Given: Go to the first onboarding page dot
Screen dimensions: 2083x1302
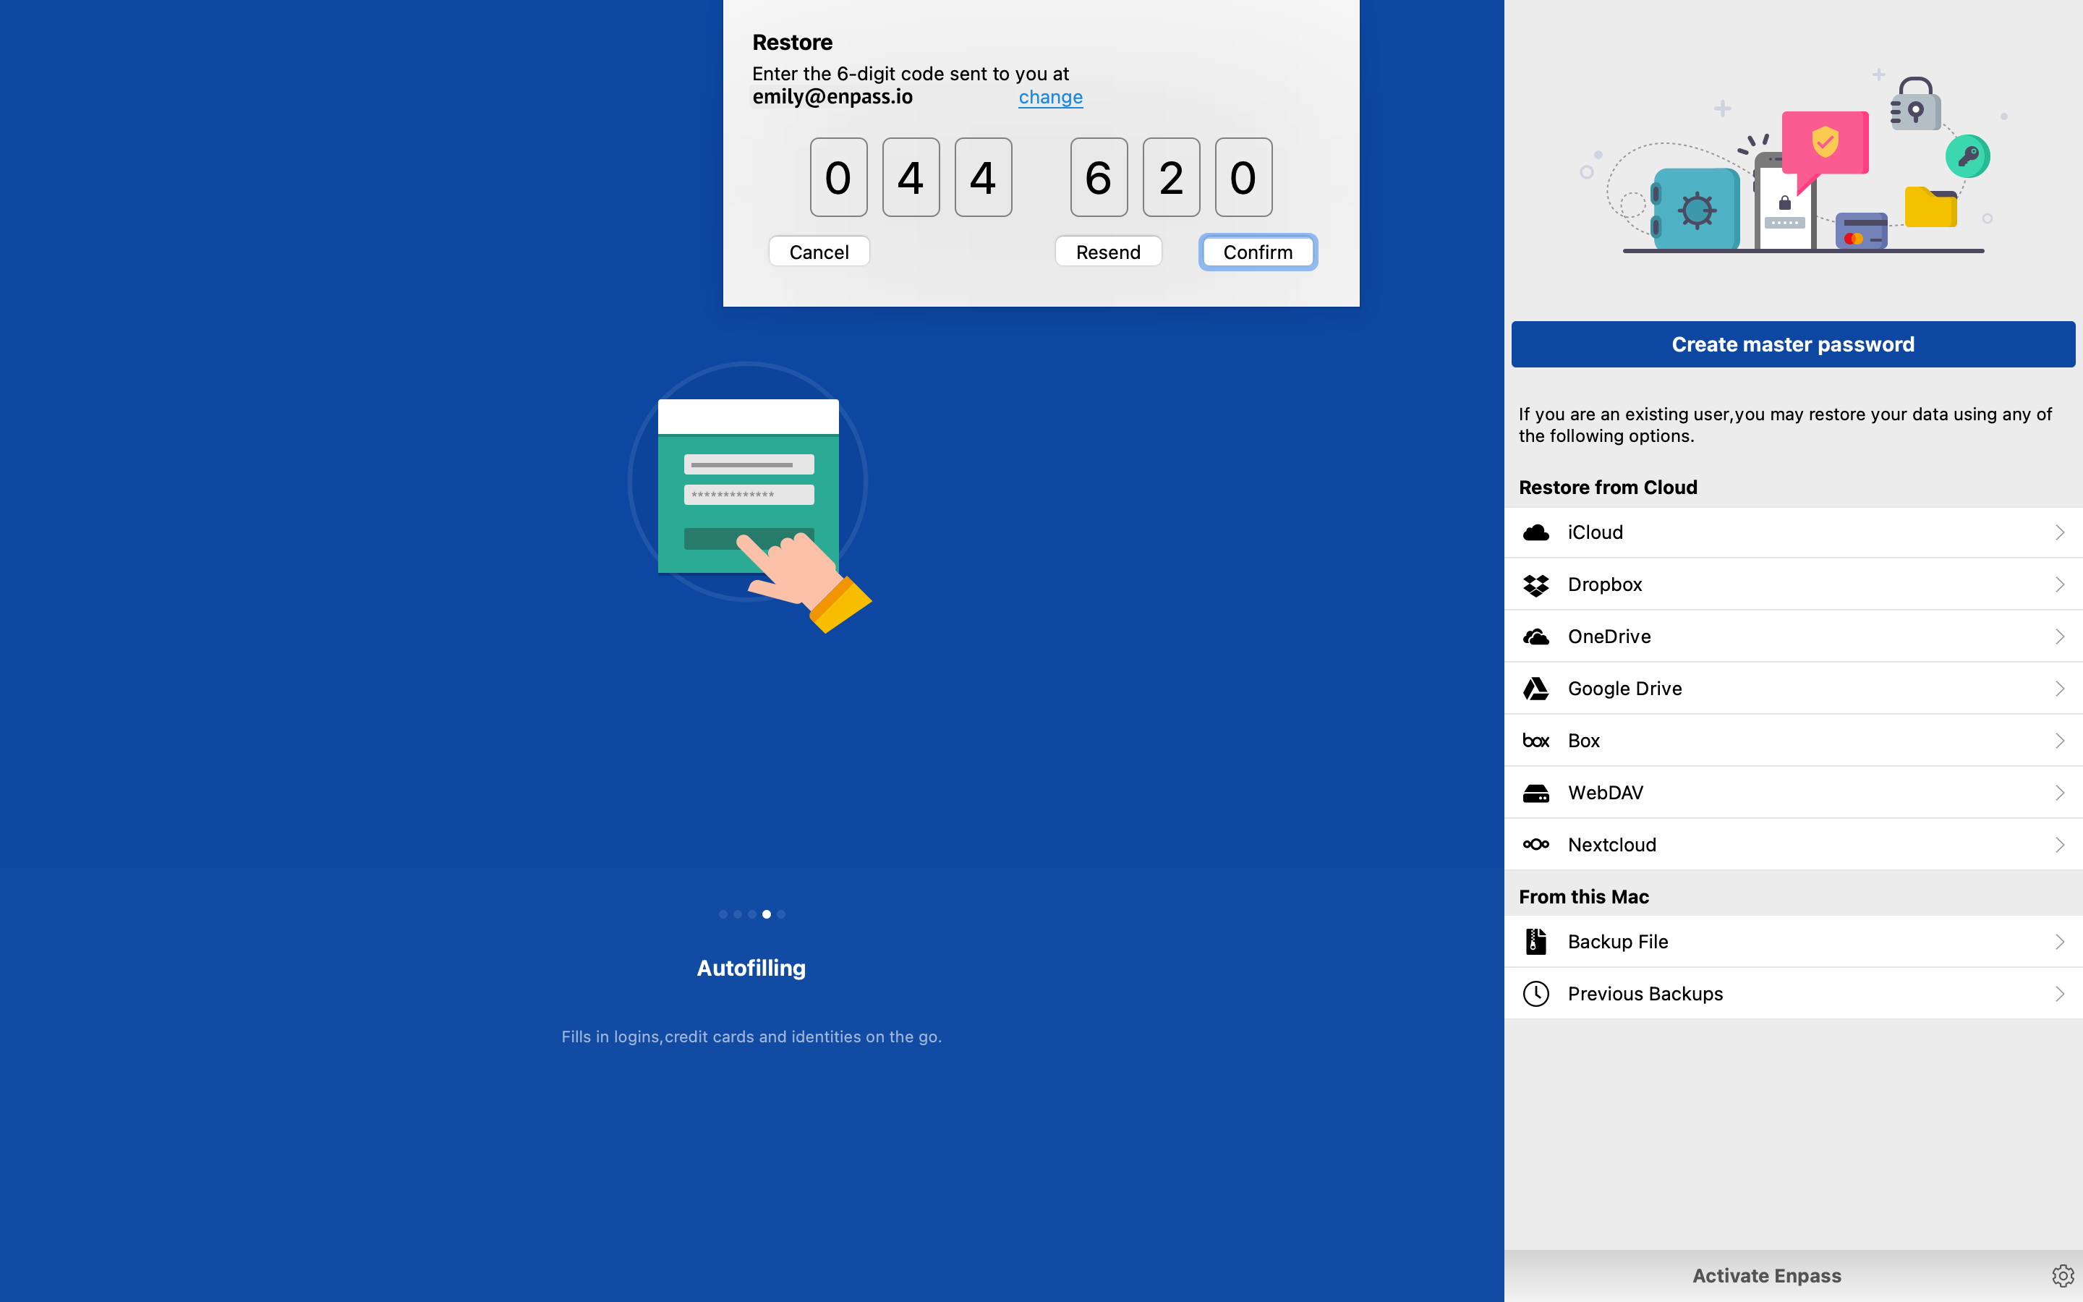Looking at the screenshot, I should (723, 914).
